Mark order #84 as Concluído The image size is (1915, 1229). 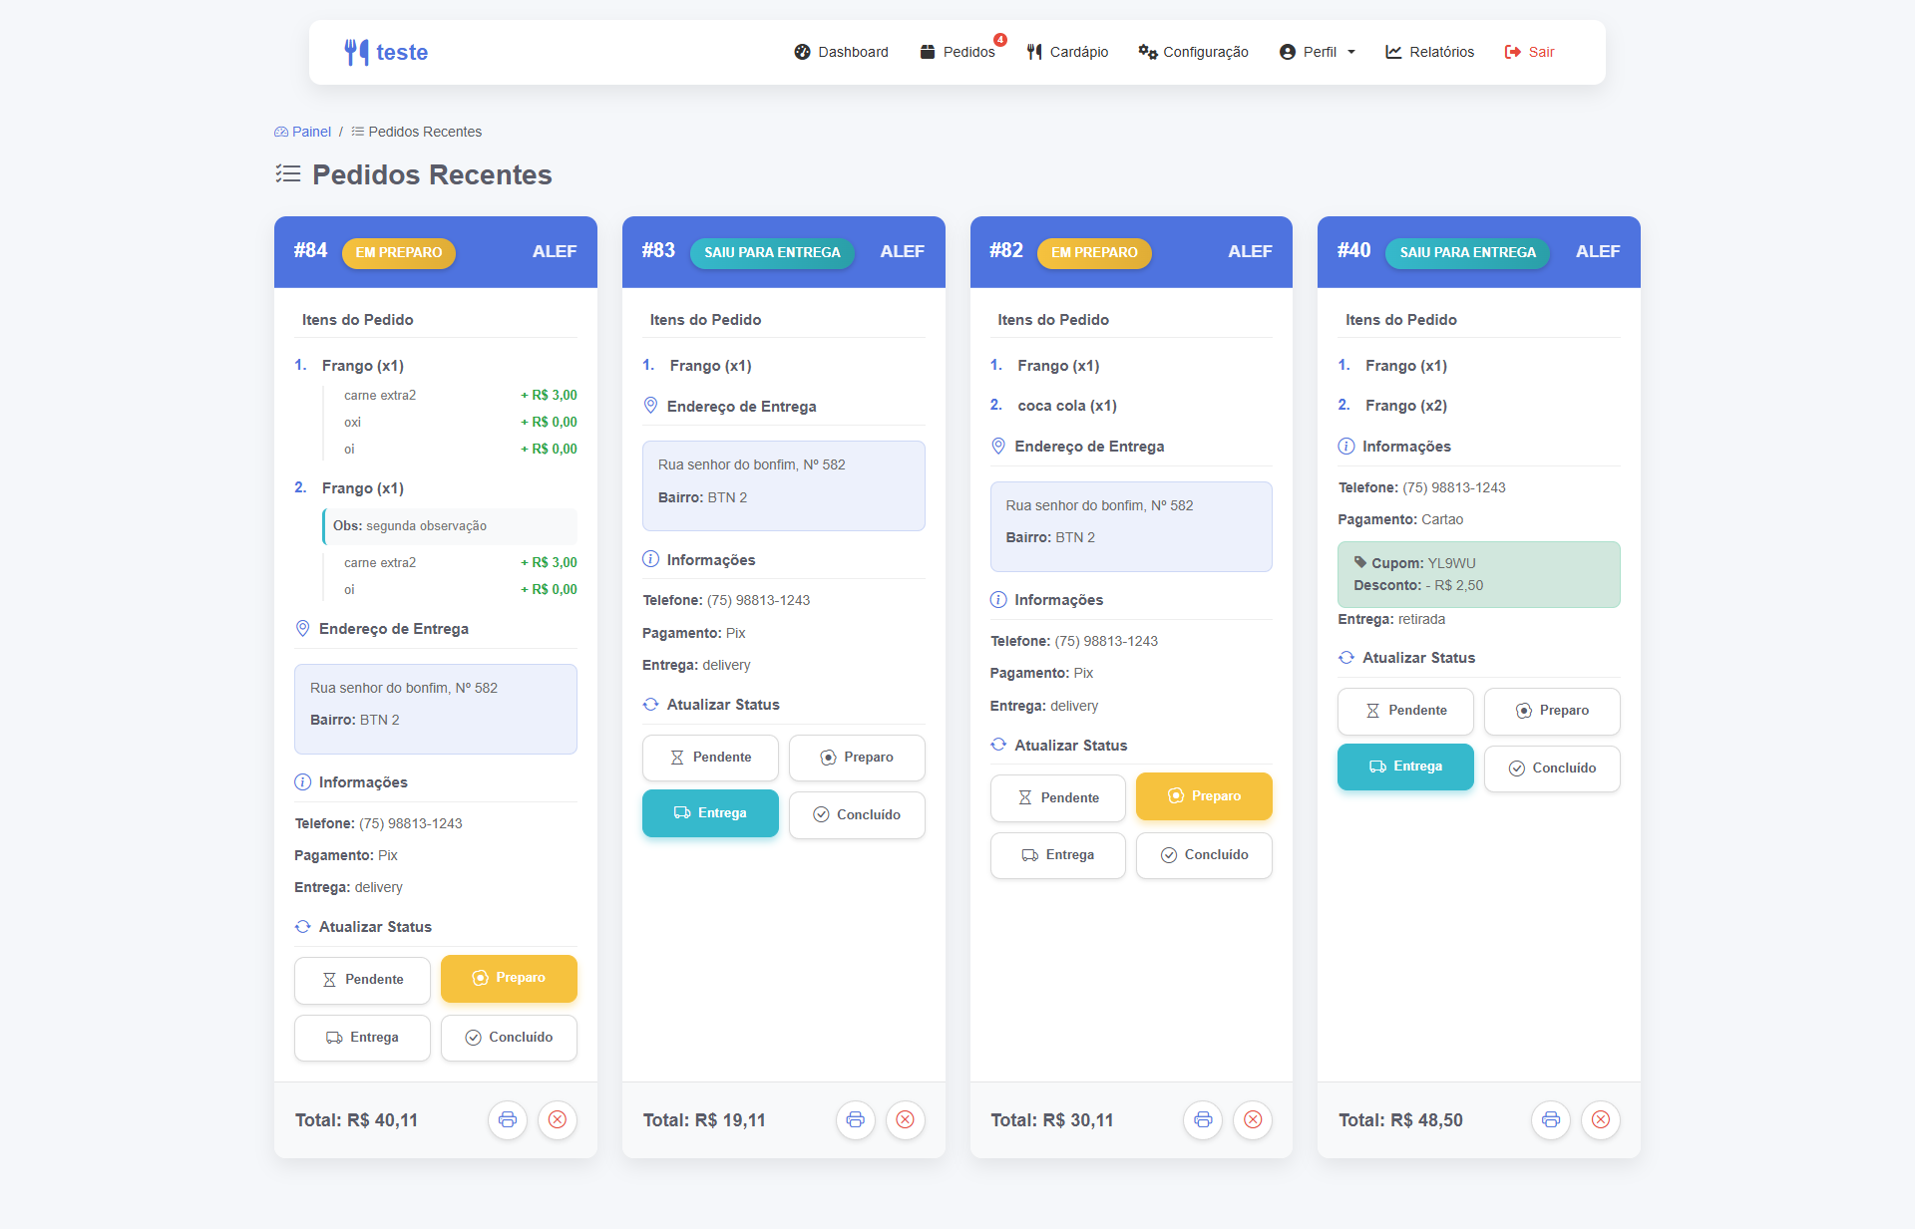pyautogui.click(x=509, y=1038)
